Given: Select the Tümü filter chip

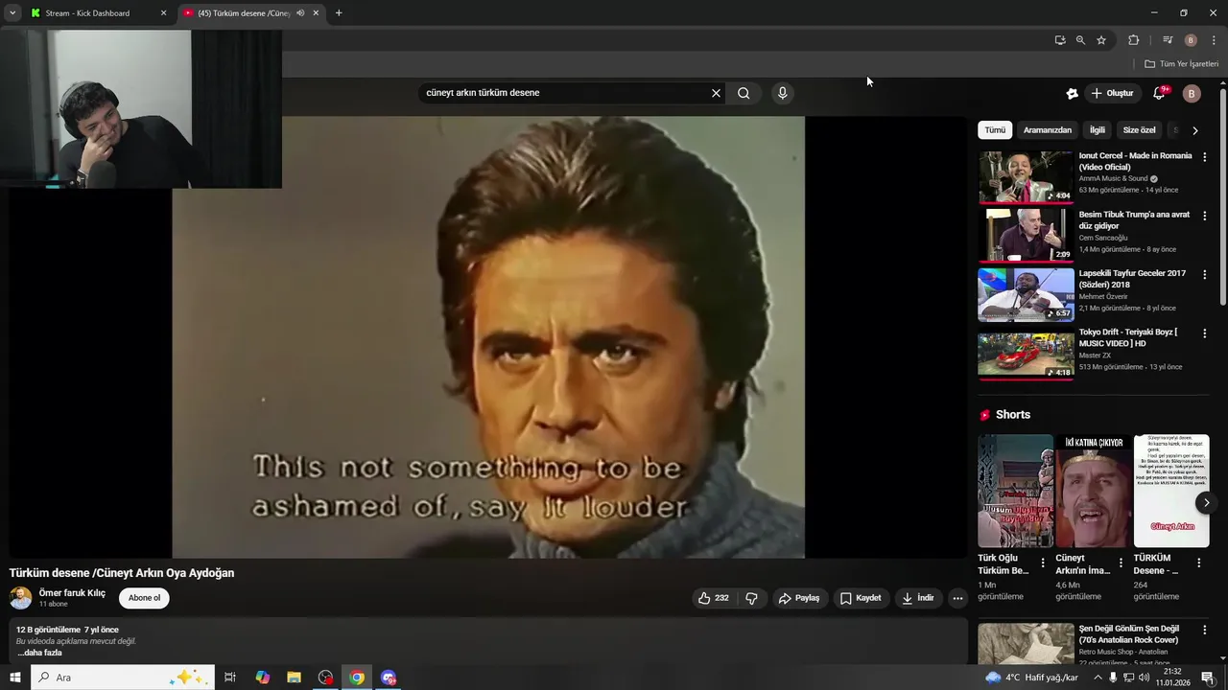Looking at the screenshot, I should (x=995, y=130).
